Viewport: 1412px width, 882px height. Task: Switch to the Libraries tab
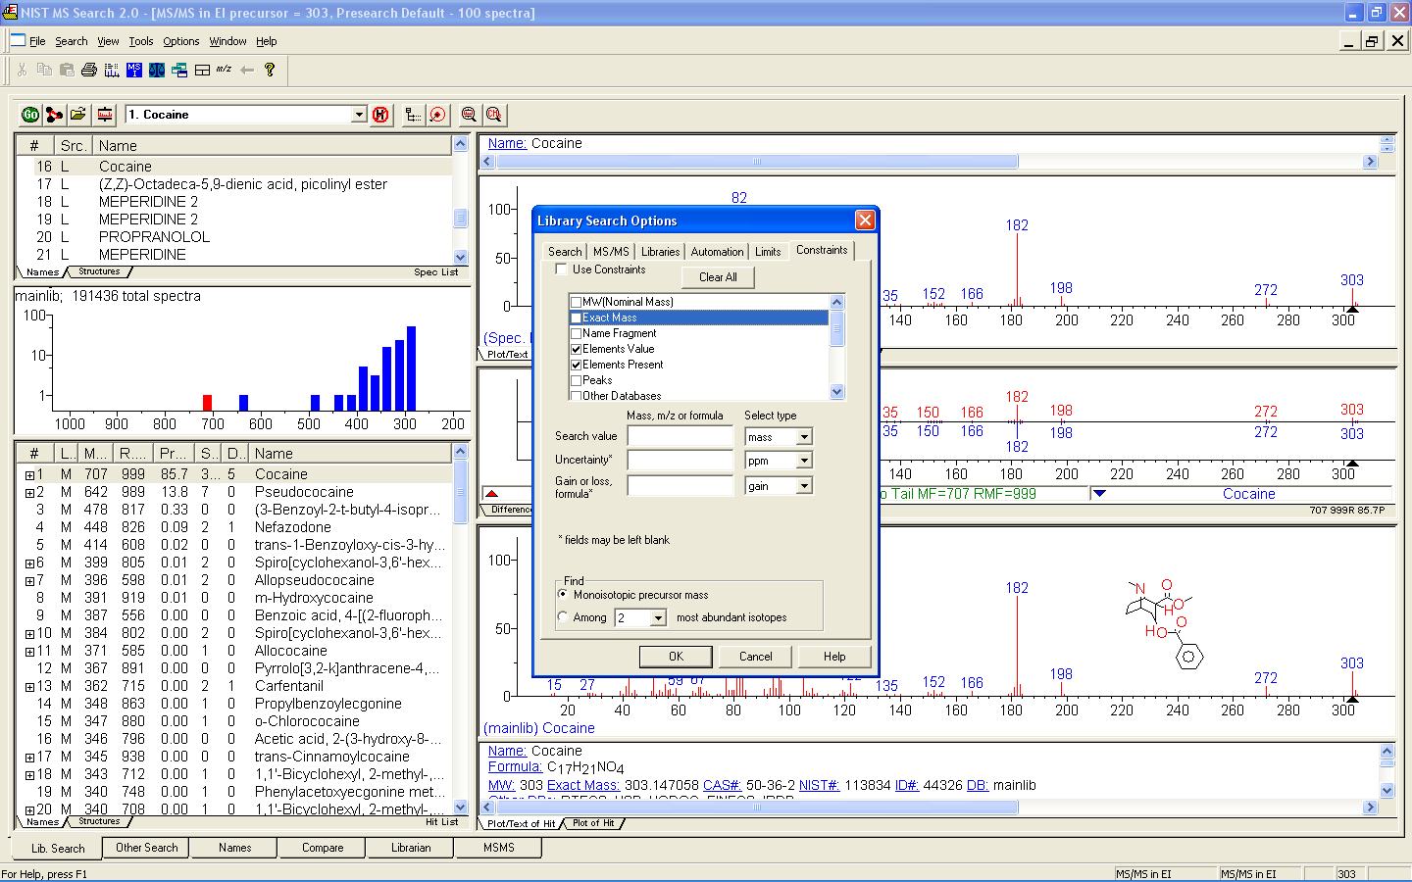pyautogui.click(x=661, y=252)
